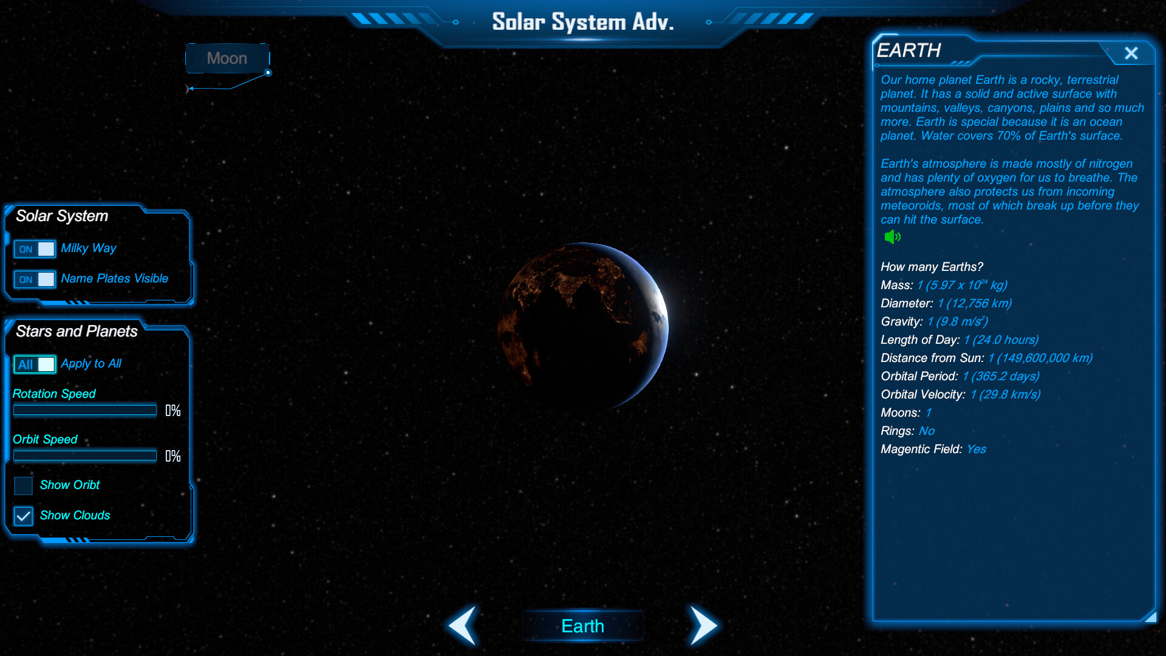Go to the next planet arrow
Image resolution: width=1166 pixels, height=656 pixels.
[703, 625]
